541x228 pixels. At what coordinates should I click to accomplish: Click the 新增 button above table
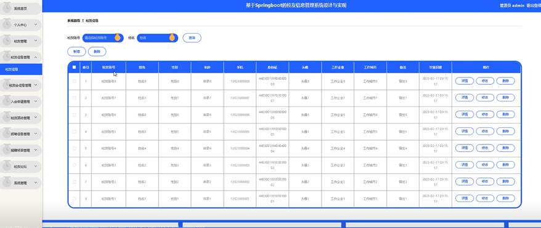pos(76,52)
